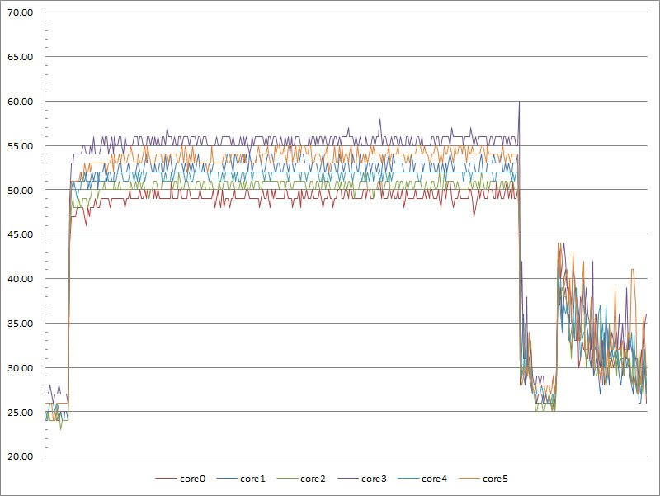The image size is (660, 496).
Task: Select the 20.00 axis label
Action: pyautogui.click(x=20, y=456)
